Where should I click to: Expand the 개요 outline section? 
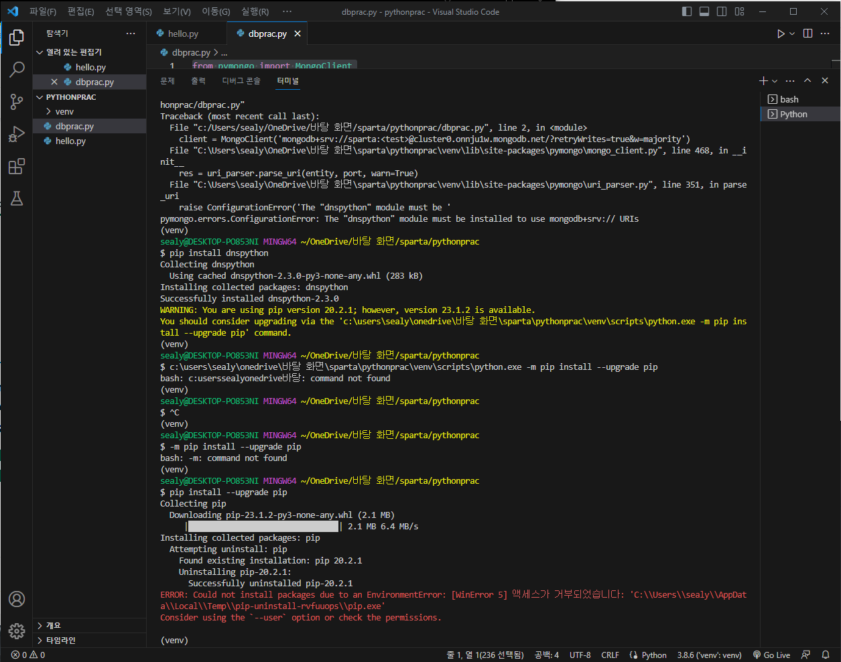coord(90,626)
